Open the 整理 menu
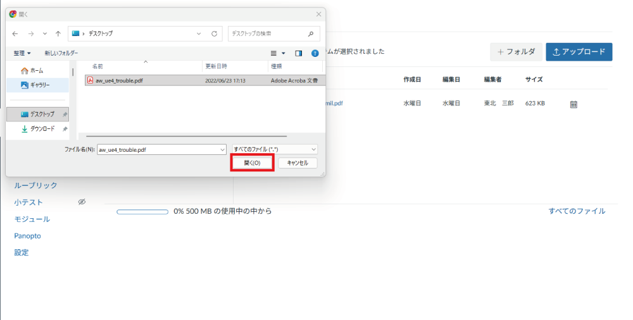This screenshot has height=320, width=633. [x=22, y=53]
